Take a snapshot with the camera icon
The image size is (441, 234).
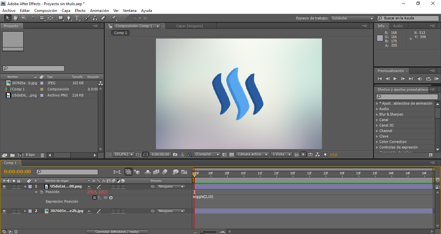(x=175, y=154)
